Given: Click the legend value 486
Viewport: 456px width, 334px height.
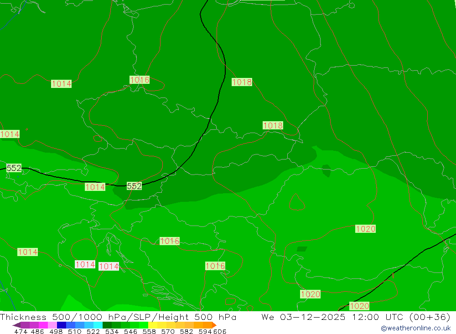Looking at the screenshot, I should point(37,331).
